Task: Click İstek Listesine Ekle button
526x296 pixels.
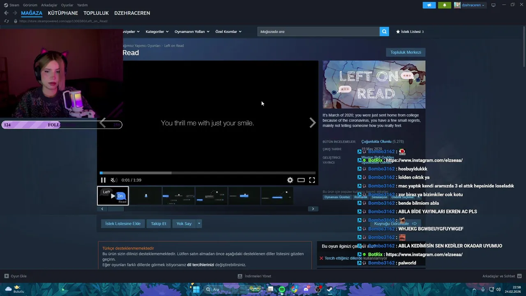Action: (123, 224)
